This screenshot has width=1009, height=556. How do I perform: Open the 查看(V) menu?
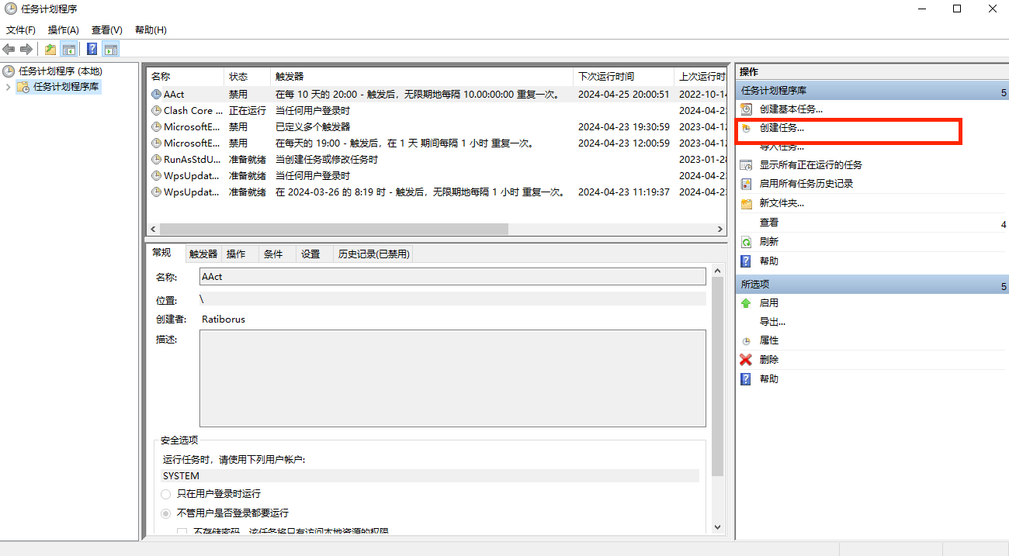[x=106, y=30]
